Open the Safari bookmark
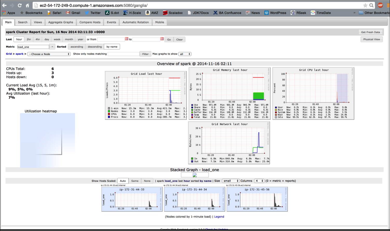Viewport: 390px width, 231px height. (x=54, y=13)
